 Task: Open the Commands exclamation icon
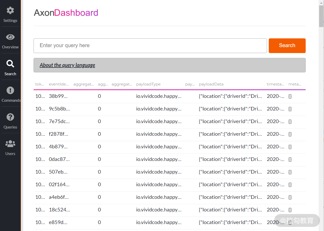(10, 90)
